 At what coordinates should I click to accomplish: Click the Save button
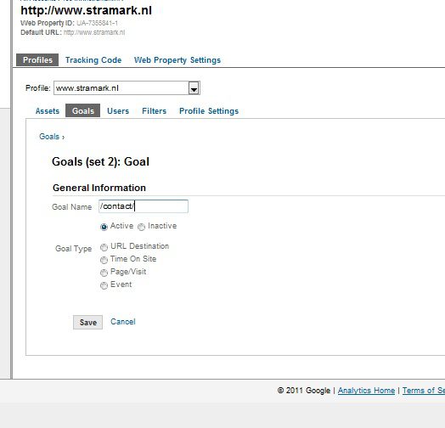pos(87,322)
